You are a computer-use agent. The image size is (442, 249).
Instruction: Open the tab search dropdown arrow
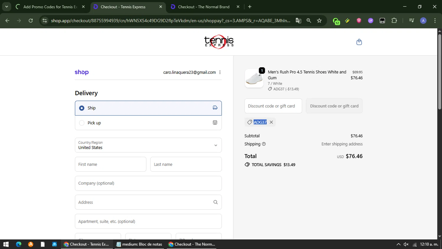click(x=6, y=7)
